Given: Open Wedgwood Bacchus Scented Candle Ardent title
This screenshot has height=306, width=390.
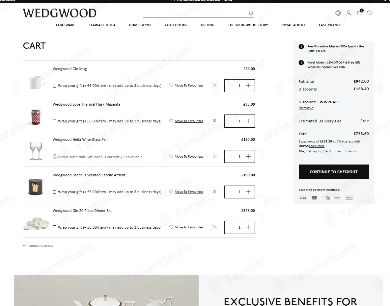Looking at the screenshot, I should tap(89, 175).
